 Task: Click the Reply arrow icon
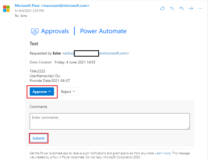[172, 8]
